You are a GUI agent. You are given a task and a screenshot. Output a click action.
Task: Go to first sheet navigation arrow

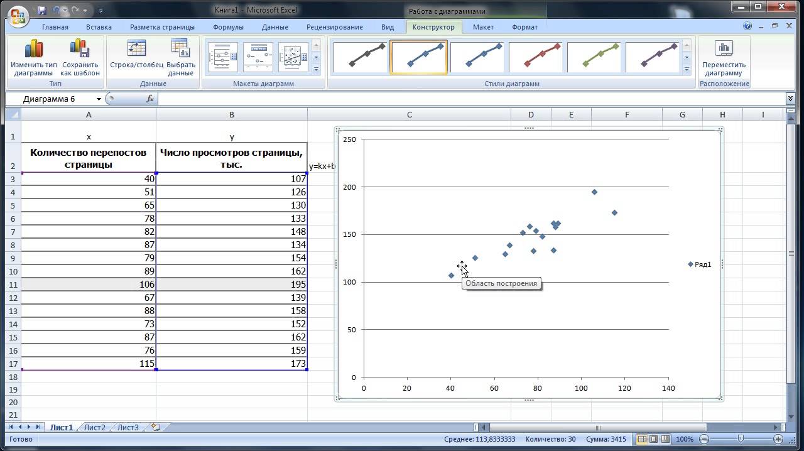(x=11, y=427)
